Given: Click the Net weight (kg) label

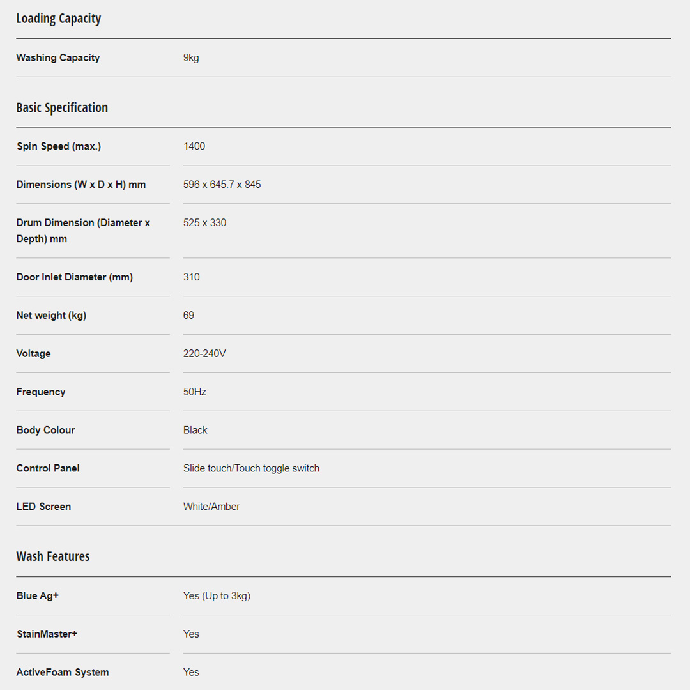Looking at the screenshot, I should (51, 316).
